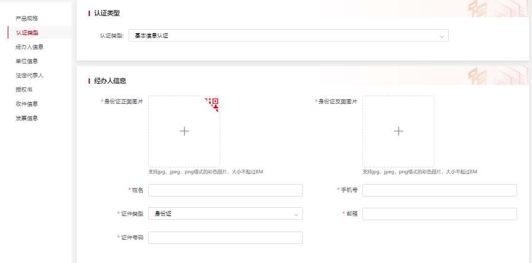Open the 认证类型 dropdown showing 基本信息认证
This screenshot has height=263, width=532.
coord(288,36)
